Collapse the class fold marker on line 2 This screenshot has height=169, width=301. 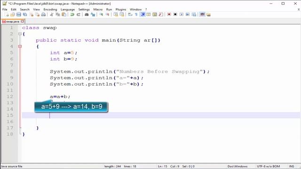pyautogui.click(x=20, y=34)
